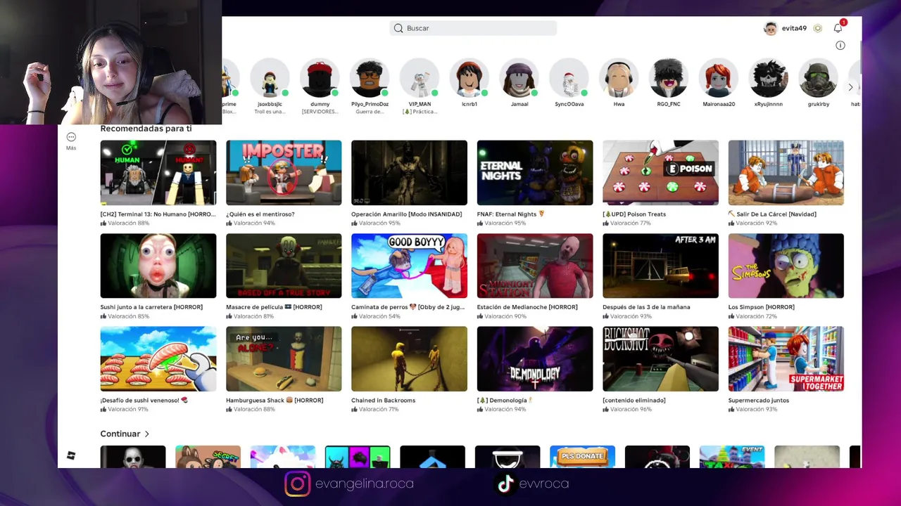Open Demonology game thumbnail
Viewport: 901px width, 506px height.
535,359
